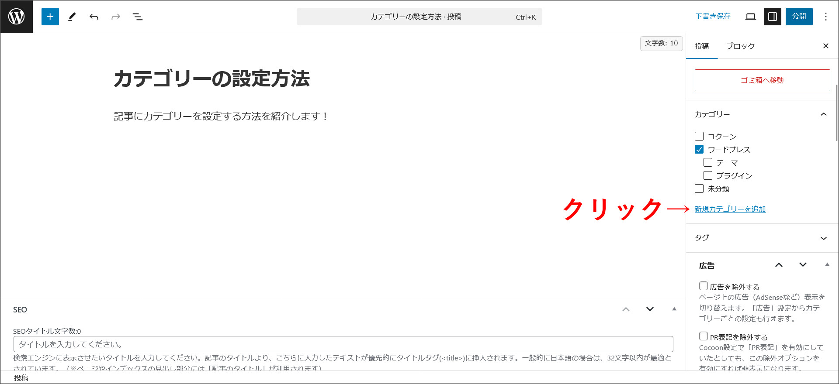Select the pencil tools icon

click(x=72, y=17)
